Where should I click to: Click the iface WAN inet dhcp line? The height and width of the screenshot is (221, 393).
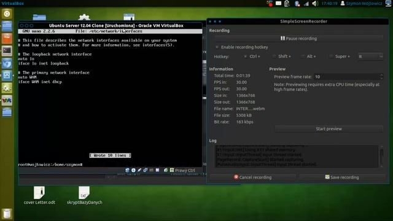click(x=40, y=82)
